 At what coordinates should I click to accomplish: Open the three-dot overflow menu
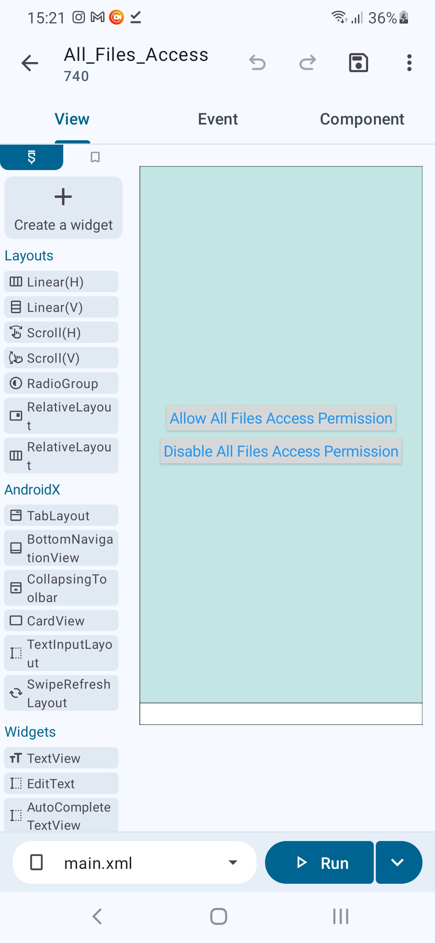409,63
